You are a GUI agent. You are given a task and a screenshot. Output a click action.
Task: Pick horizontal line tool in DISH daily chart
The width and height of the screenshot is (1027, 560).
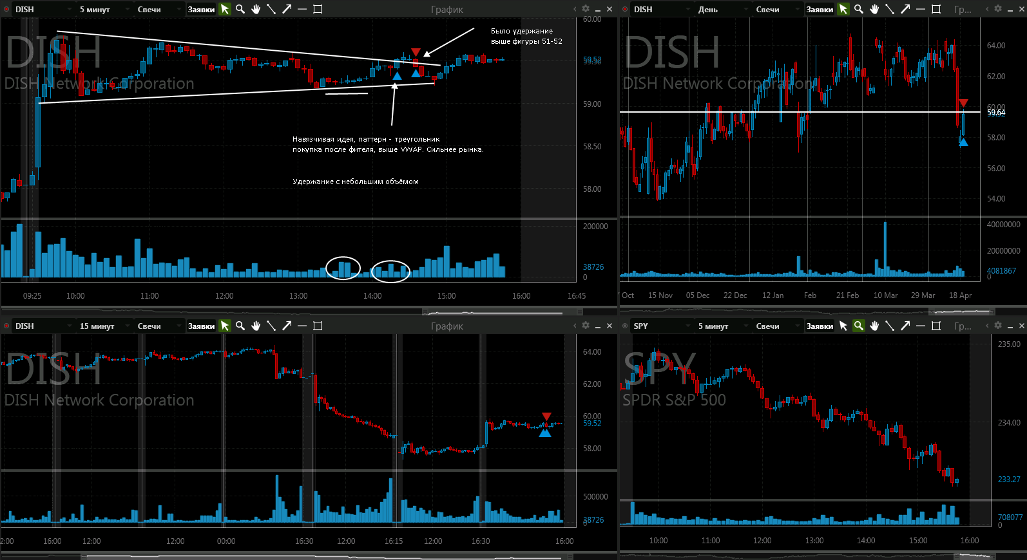coord(921,9)
